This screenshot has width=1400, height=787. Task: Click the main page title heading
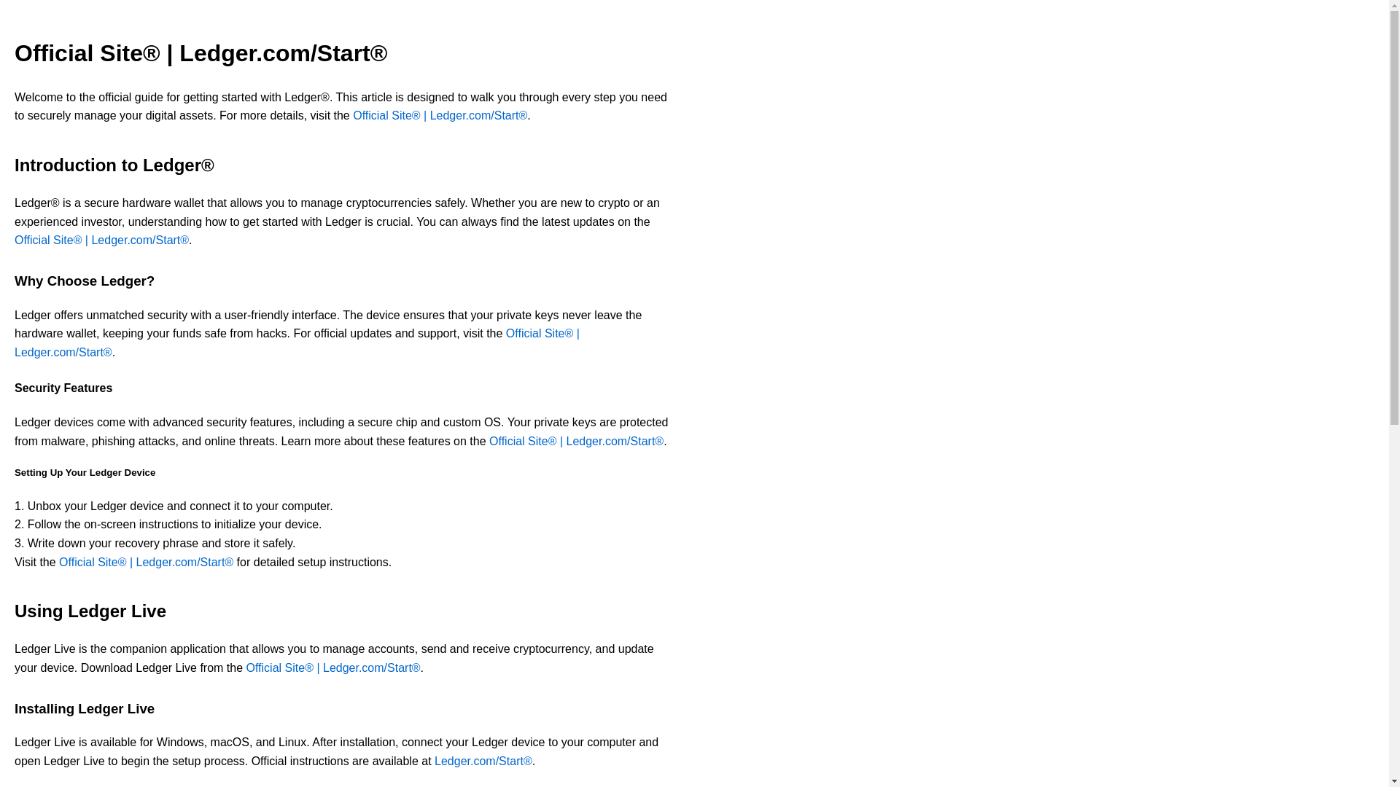coord(201,53)
